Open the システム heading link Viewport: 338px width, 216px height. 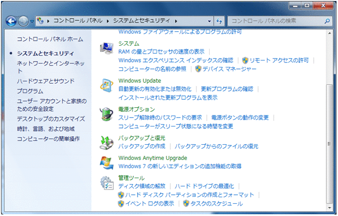pos(129,43)
